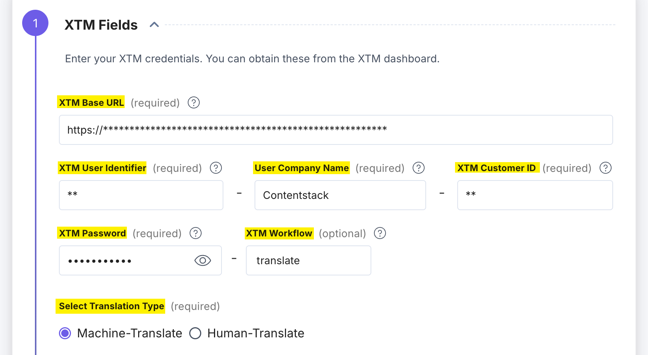Open help for XTM Password
This screenshot has width=648, height=355.
[196, 233]
